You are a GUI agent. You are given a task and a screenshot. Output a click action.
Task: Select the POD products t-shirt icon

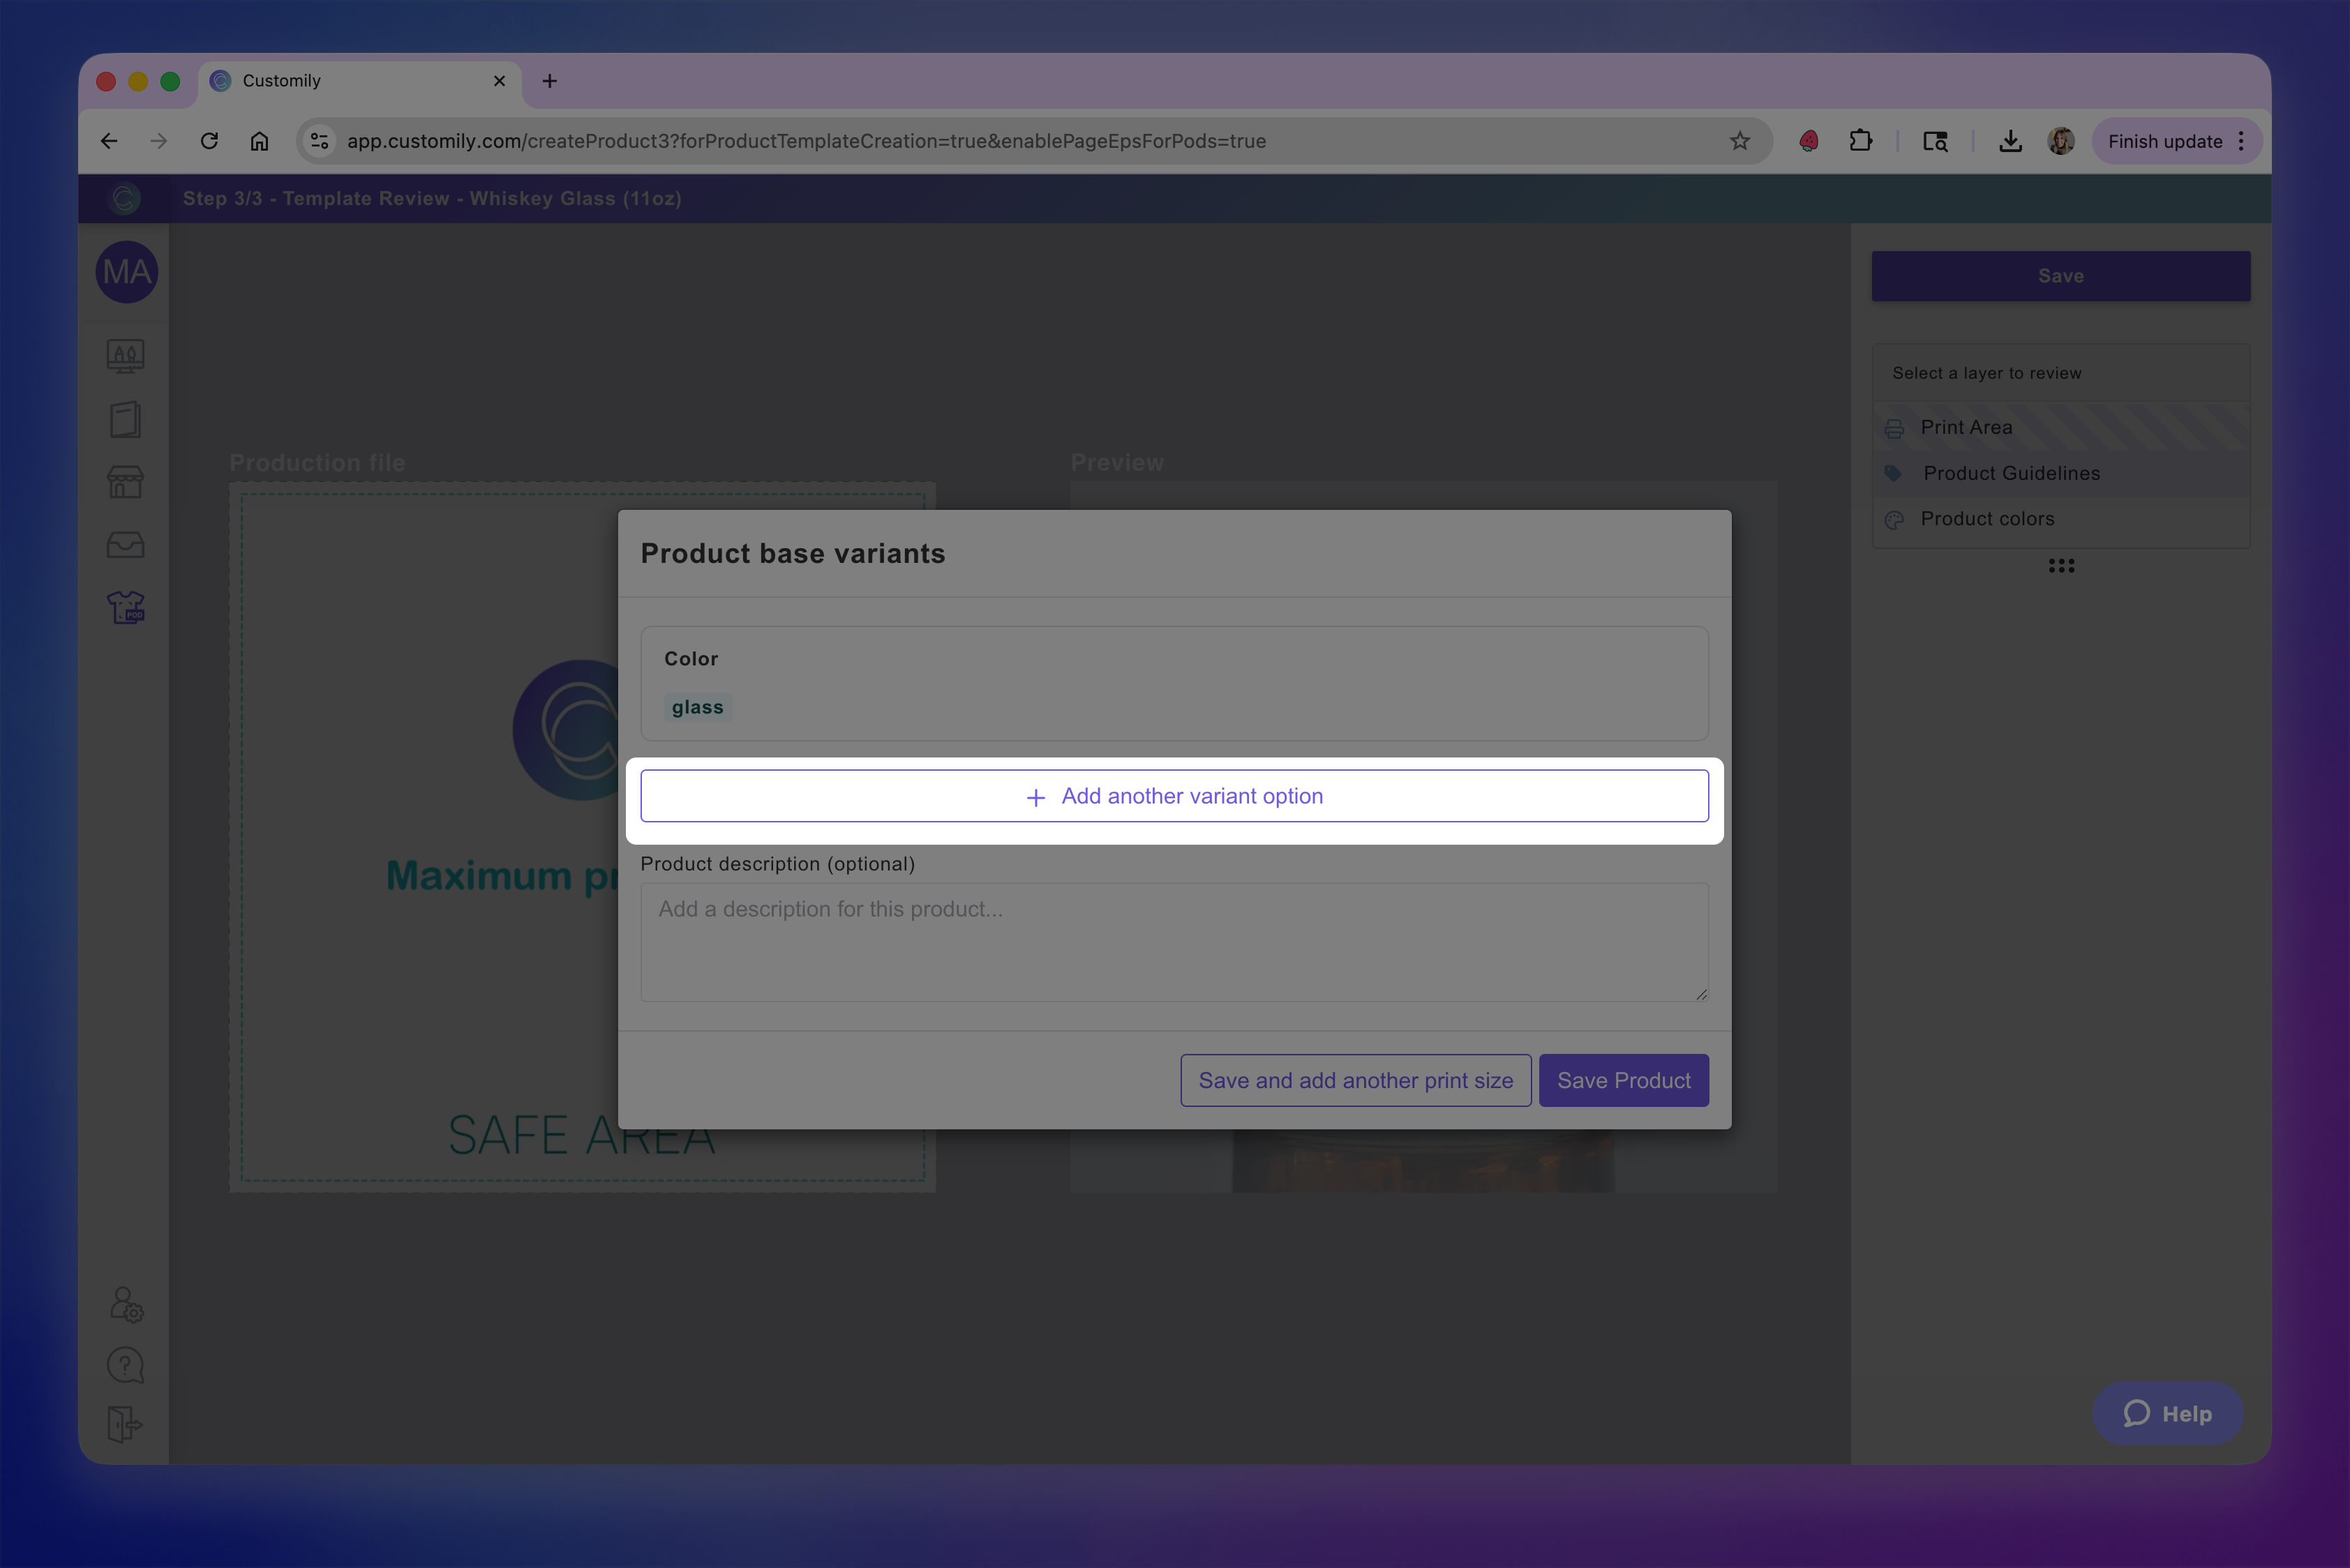pyautogui.click(x=125, y=607)
